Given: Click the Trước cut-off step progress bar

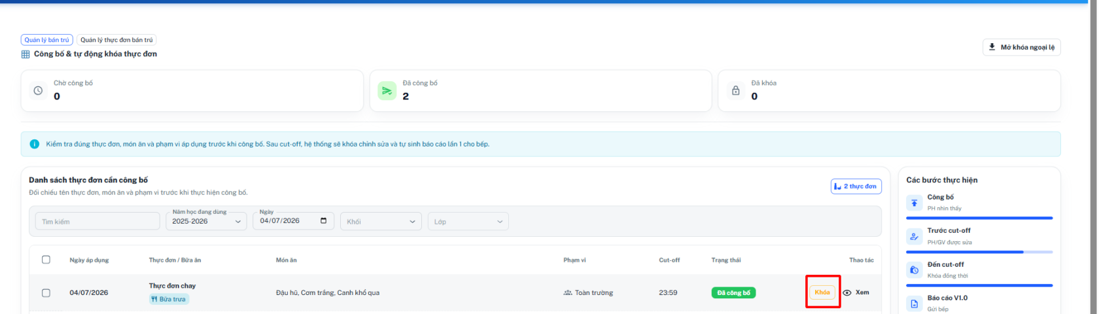Looking at the screenshot, I should coord(979,252).
